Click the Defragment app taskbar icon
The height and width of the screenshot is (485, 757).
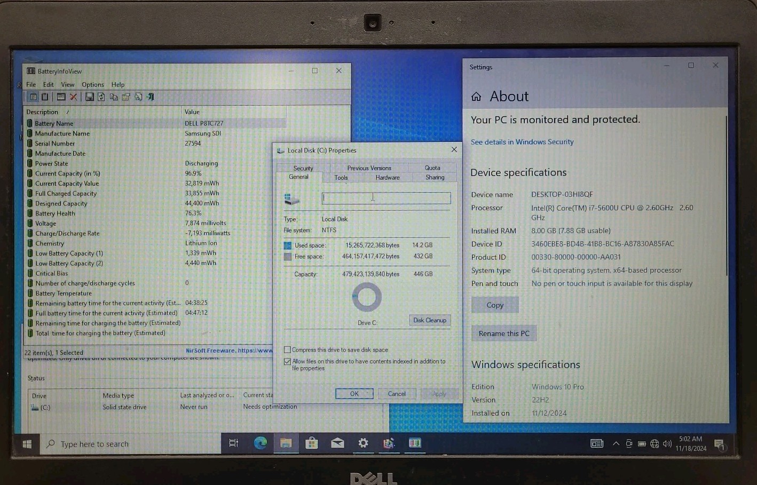pos(389,443)
